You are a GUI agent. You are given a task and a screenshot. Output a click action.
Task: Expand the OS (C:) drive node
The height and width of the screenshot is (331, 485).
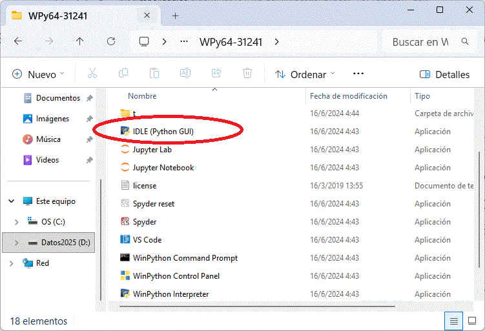pos(16,222)
